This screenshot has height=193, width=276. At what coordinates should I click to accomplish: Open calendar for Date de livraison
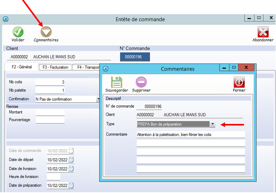pyautogui.click(x=71, y=169)
